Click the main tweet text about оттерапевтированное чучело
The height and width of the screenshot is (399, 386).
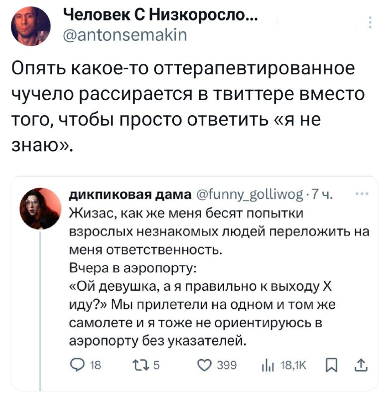point(188,107)
